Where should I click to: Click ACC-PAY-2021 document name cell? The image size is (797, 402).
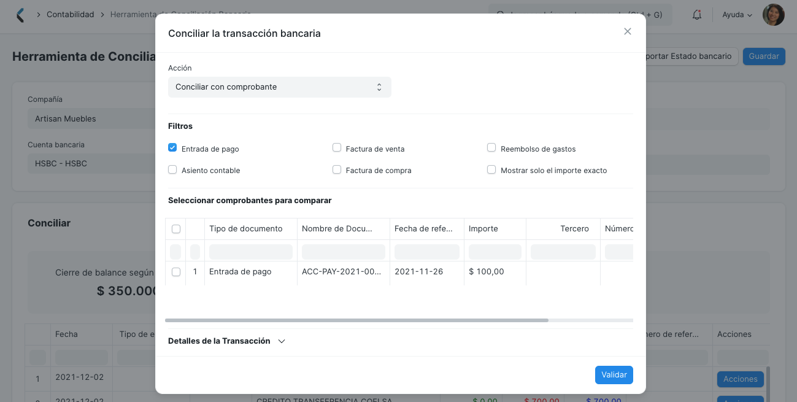tap(344, 272)
